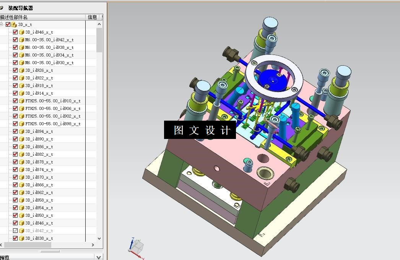
Task: Enable the greyed 3D_id842_x_t checkbox
Action: point(15,231)
